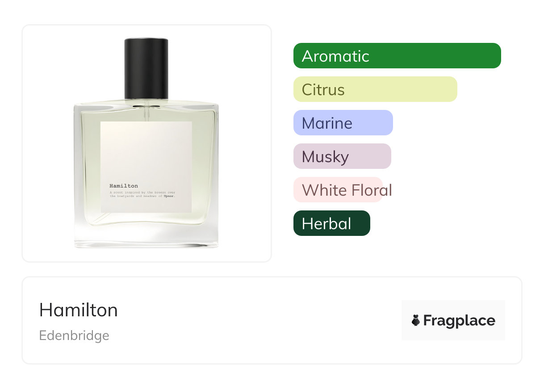Click the Citrus label text
Image resolution: width=544 pixels, height=386 pixels.
click(x=323, y=90)
